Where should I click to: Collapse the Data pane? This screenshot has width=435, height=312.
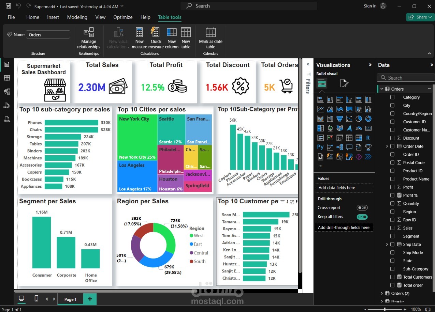(432, 65)
